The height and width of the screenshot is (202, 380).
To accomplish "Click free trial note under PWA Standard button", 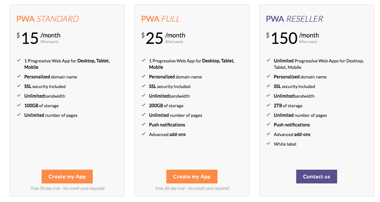I will (x=67, y=188).
